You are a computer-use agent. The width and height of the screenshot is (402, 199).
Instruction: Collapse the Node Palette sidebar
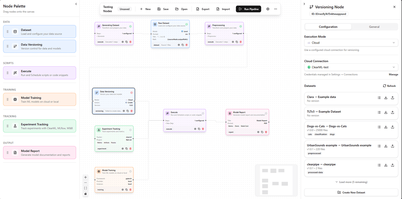coord(76,4)
